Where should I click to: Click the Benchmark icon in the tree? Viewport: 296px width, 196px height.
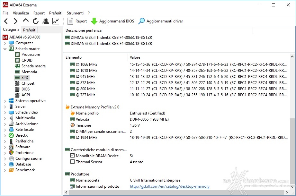pyautogui.click(x=11, y=170)
